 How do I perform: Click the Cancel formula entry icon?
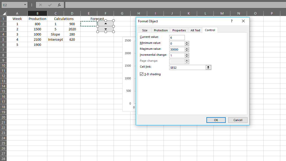[41, 5]
